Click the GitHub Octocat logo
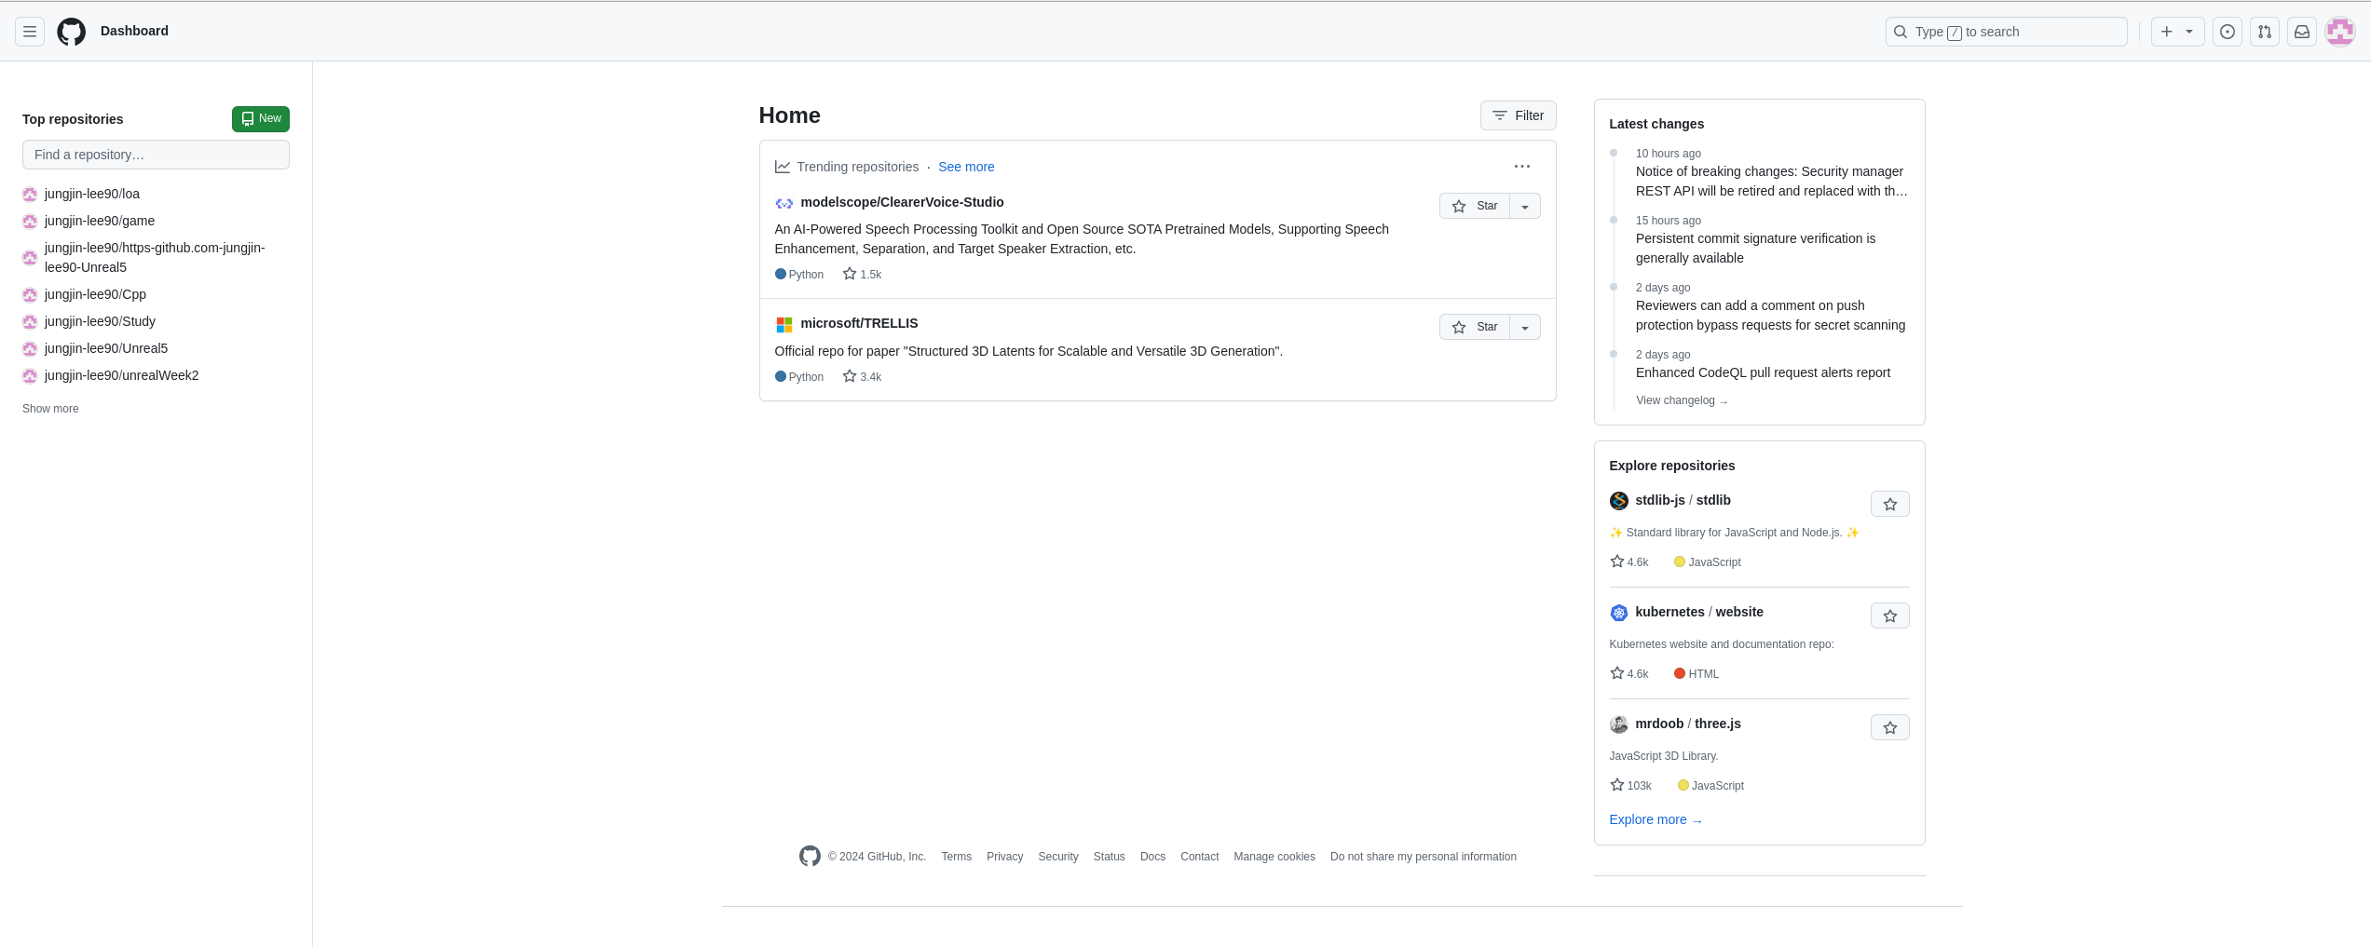2371x947 pixels. click(72, 32)
